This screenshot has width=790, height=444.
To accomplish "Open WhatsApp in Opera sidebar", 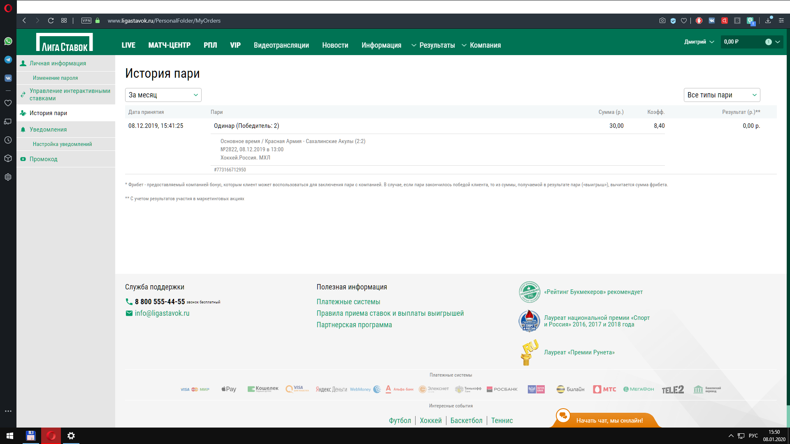I will (x=8, y=41).
